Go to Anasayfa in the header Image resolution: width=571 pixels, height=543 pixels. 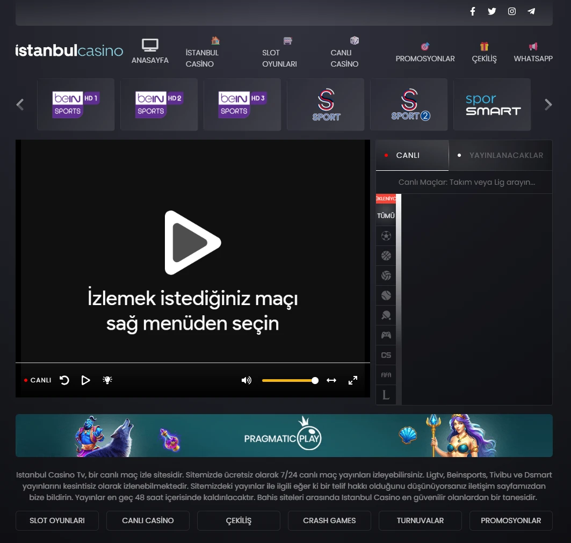[150, 52]
